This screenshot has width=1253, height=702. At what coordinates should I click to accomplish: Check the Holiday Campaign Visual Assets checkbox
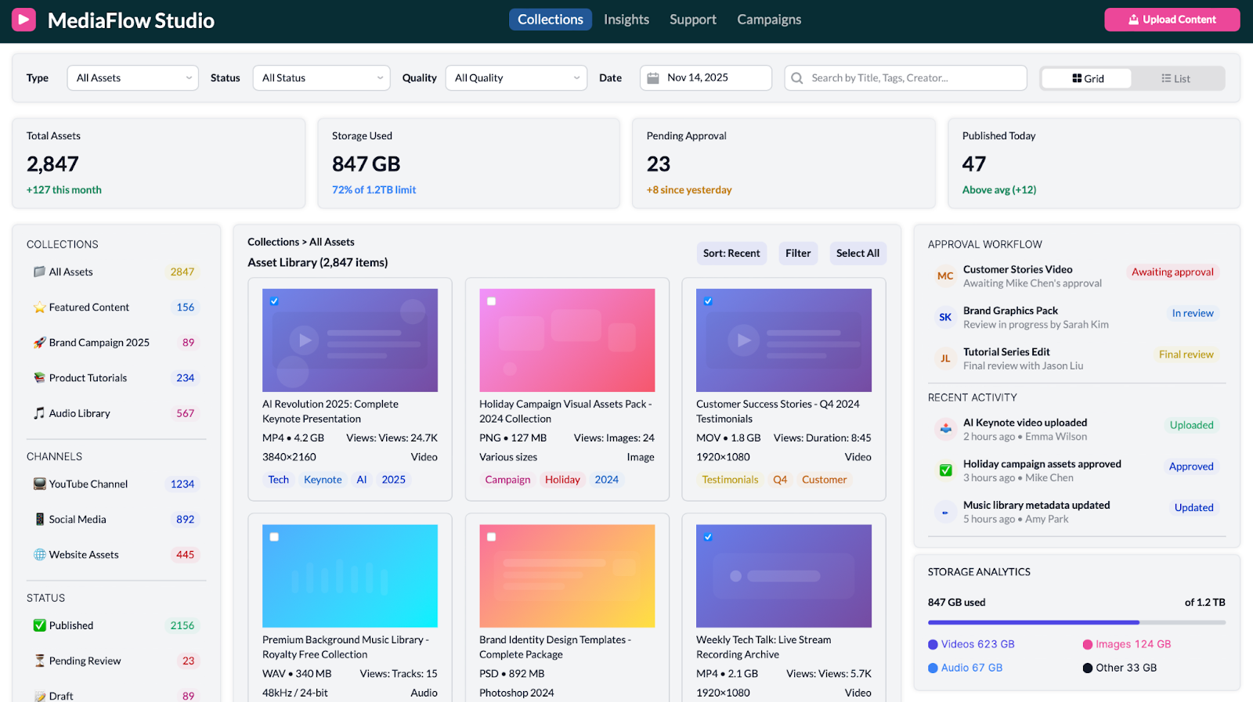491,301
